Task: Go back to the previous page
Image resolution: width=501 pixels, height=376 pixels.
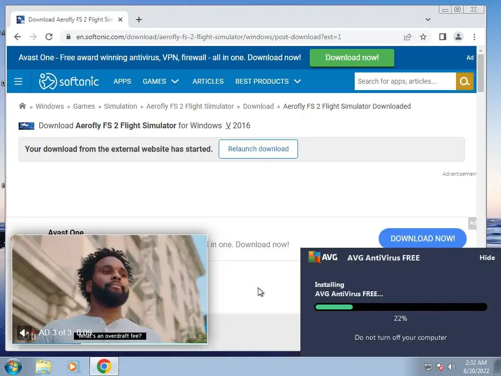Action: click(x=18, y=37)
